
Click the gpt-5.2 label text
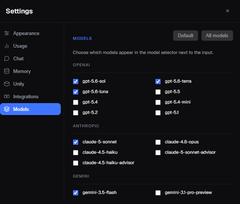(x=90, y=112)
